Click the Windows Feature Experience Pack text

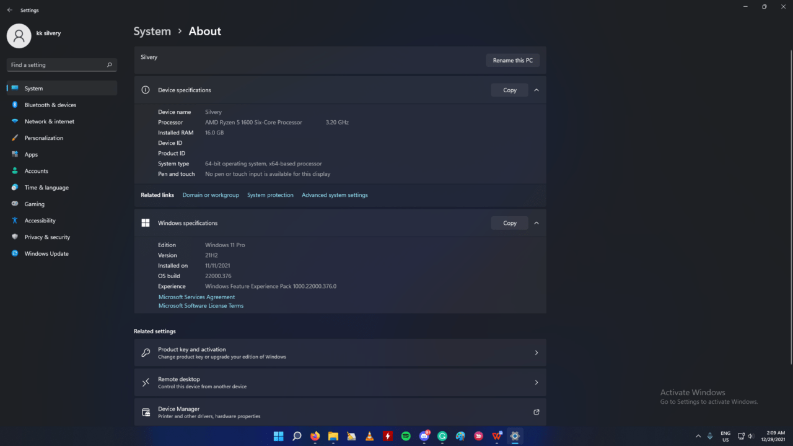coord(271,287)
